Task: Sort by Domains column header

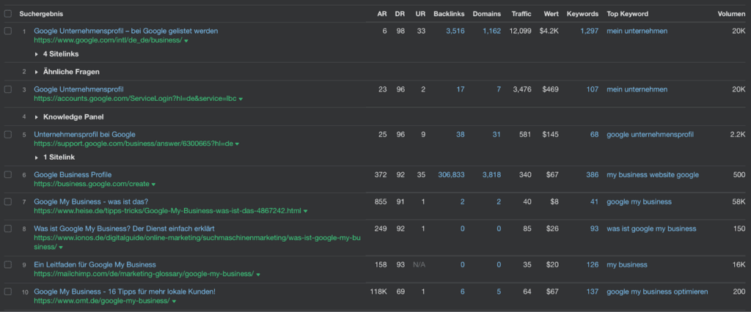Action: [x=487, y=14]
